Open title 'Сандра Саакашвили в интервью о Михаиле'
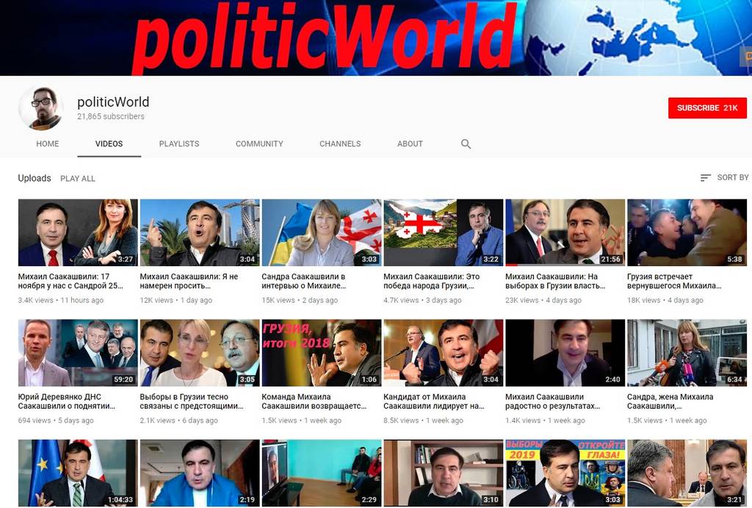752x508 pixels. [304, 281]
